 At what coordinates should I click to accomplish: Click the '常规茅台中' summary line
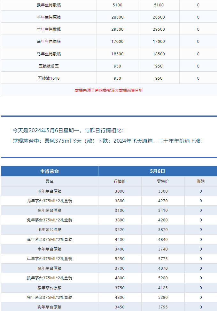coord(108,141)
